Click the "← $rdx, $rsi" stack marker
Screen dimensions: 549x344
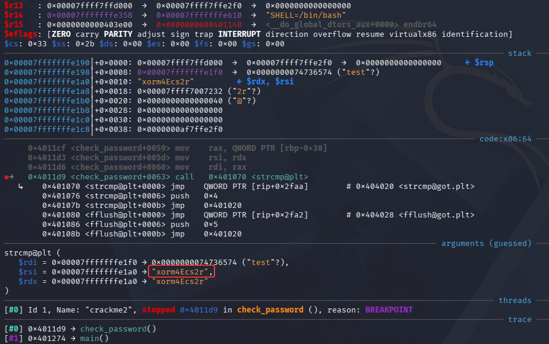pos(265,81)
